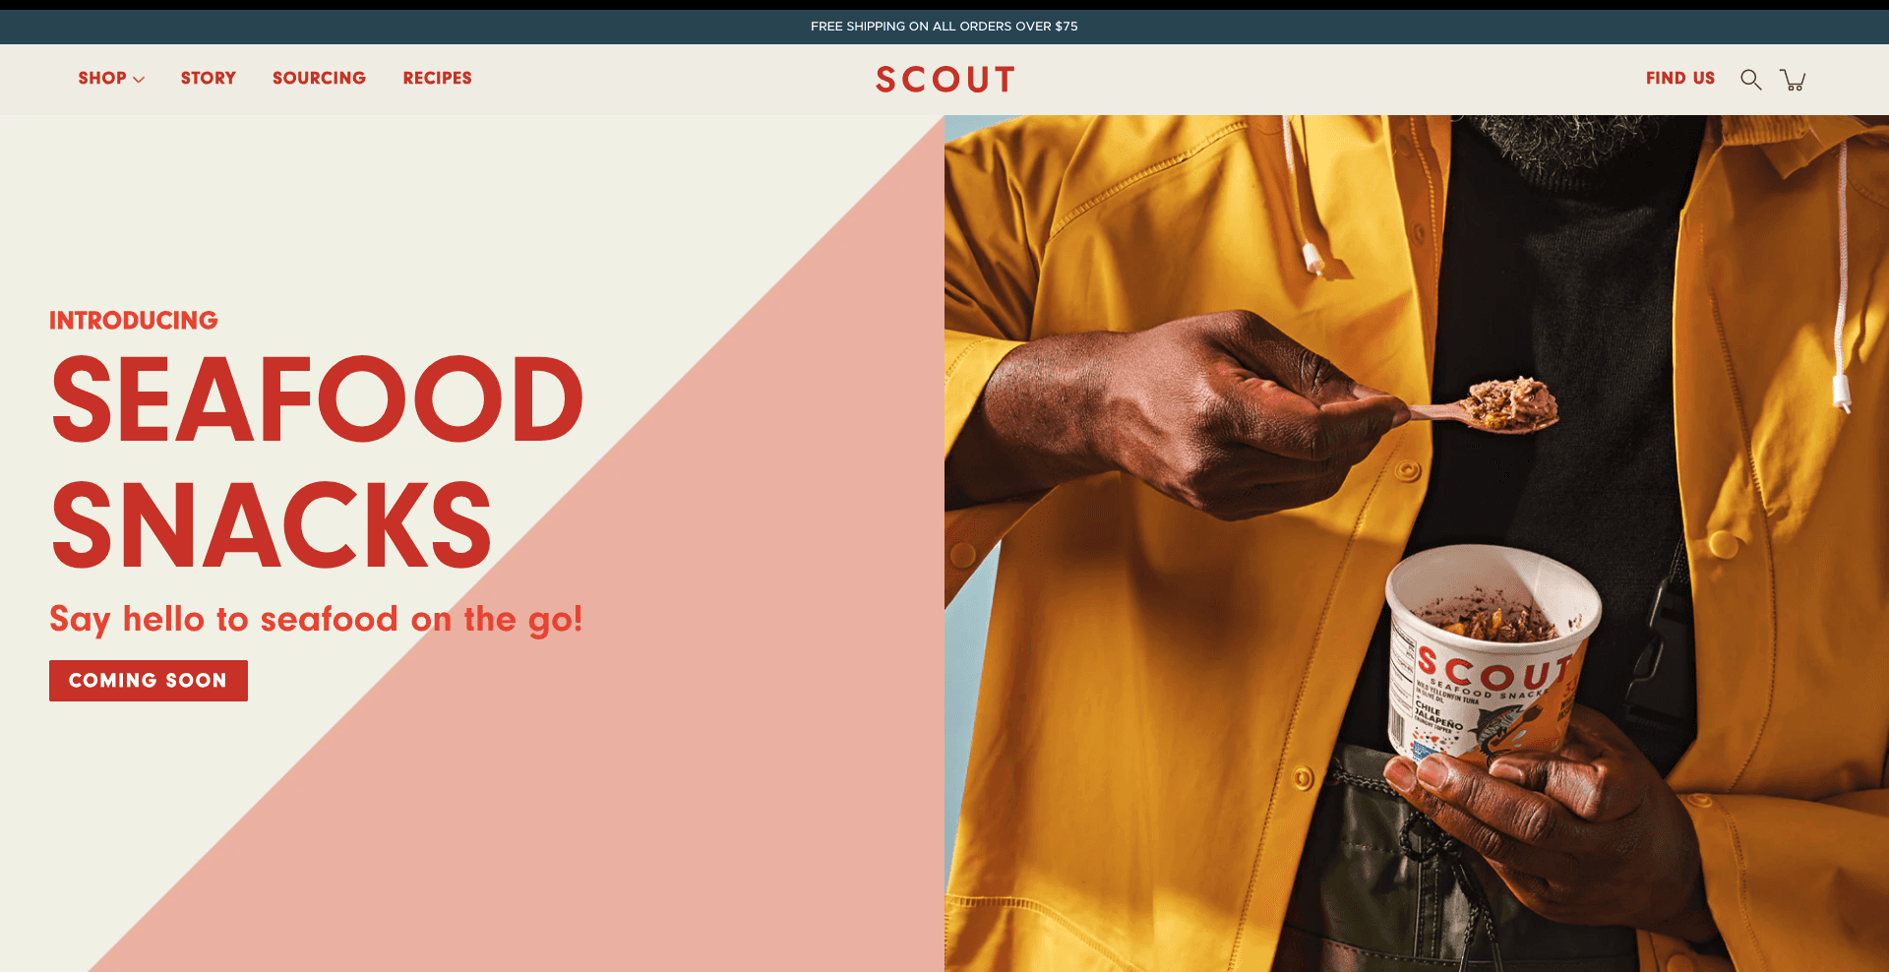Image resolution: width=1889 pixels, height=972 pixels.
Task: Click the Introducing label text
Action: (134, 321)
